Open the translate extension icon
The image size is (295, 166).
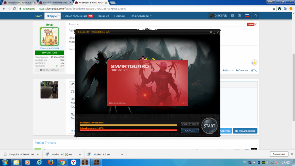pyautogui.click(x=285, y=9)
